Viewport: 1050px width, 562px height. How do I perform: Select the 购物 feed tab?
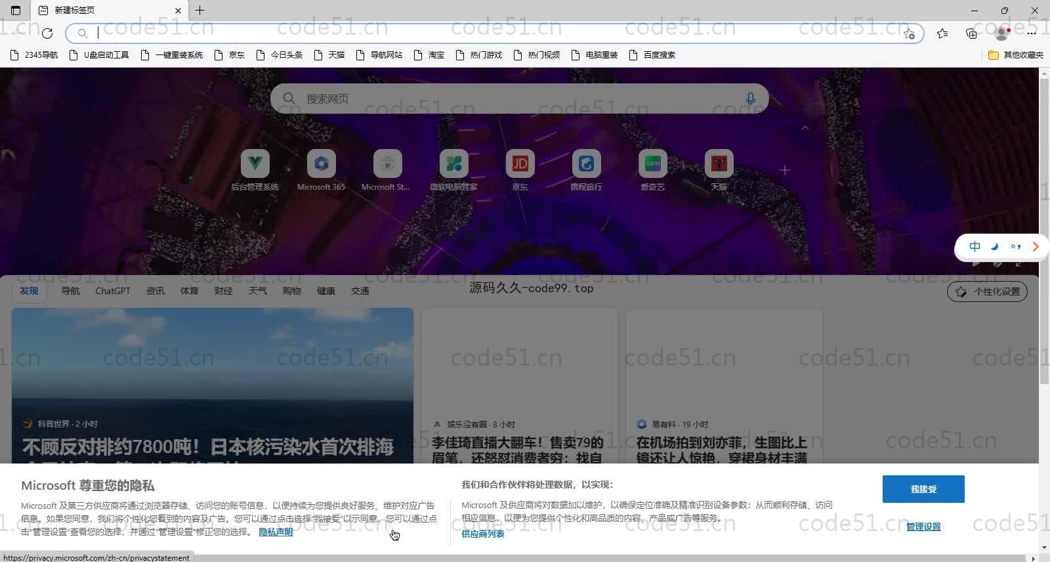pos(292,291)
